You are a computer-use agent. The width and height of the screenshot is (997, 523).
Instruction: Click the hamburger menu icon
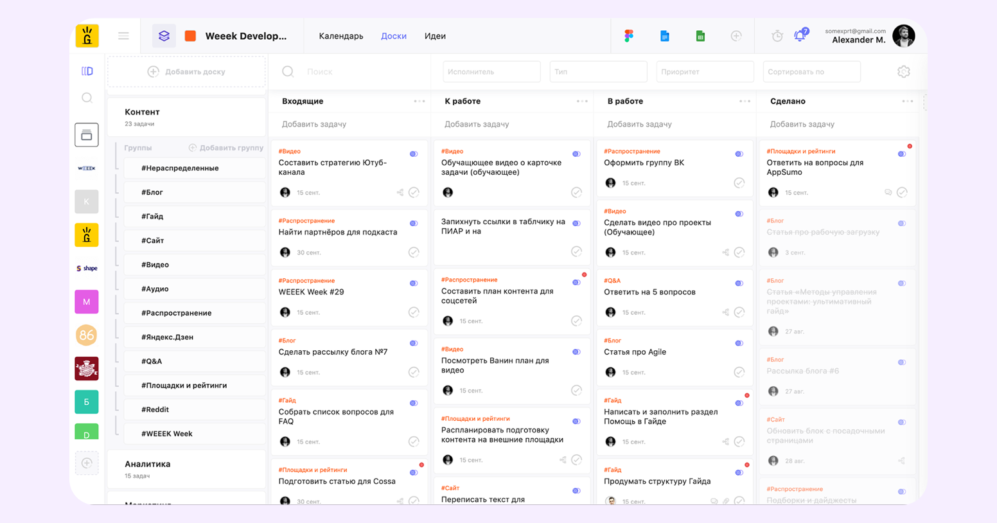(123, 36)
